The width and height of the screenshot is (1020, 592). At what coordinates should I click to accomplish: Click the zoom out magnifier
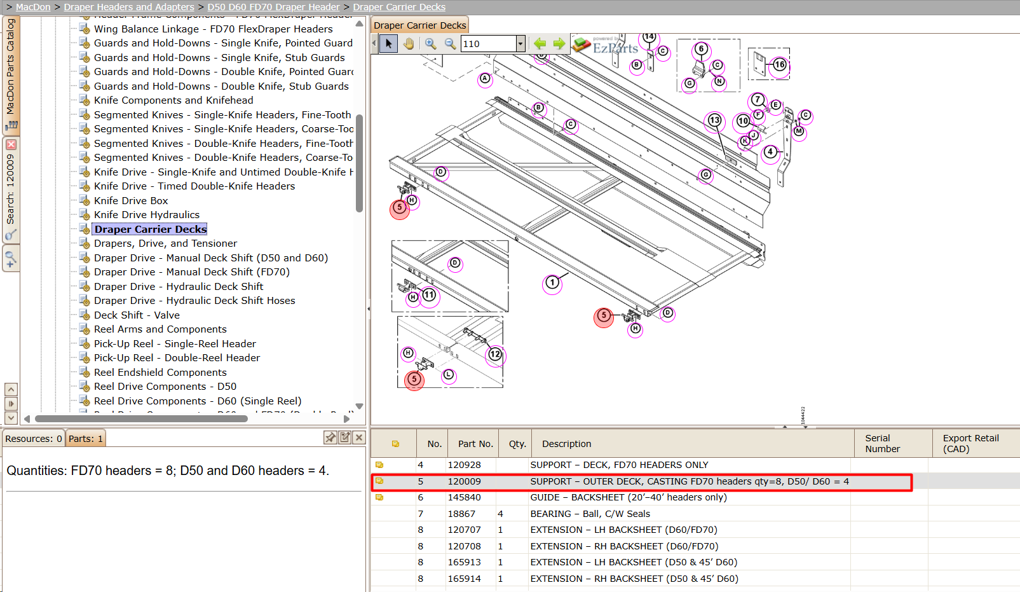click(x=450, y=44)
